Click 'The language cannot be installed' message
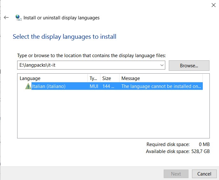This screenshot has height=180, width=219. 161,86
